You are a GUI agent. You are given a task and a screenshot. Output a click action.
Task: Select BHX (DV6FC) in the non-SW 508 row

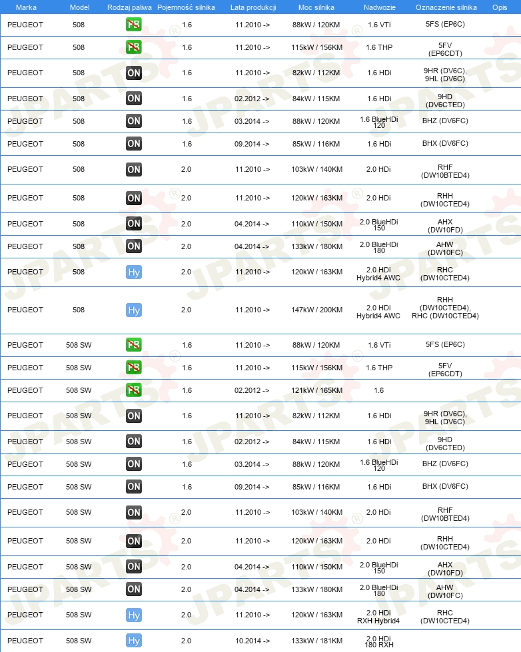pos(445,143)
